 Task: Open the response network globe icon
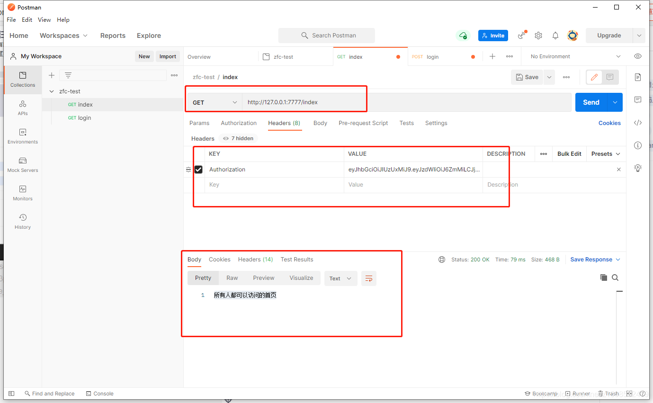coord(442,260)
